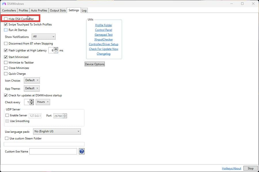Maximize the DS4Windows window
The image size is (259, 172).
[x=242, y=4]
